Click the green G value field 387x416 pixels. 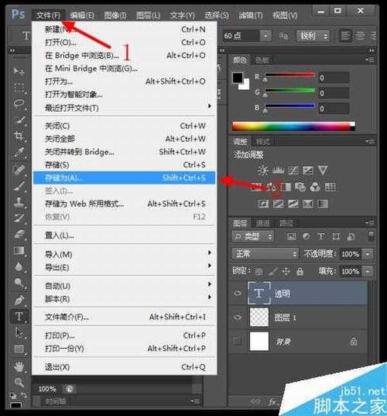333,93
